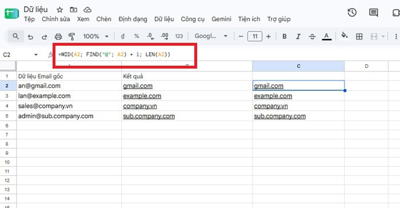
Task: Open the font family dropdown
Action: pos(211,36)
